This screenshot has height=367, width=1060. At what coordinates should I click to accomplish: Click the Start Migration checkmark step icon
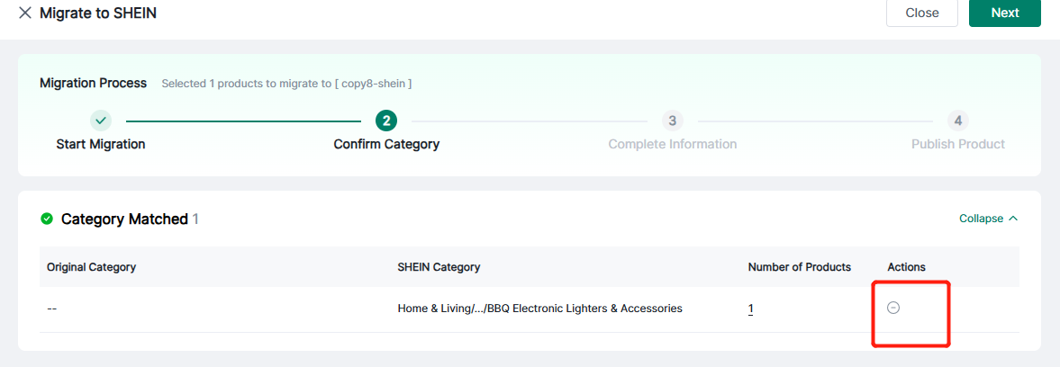(x=101, y=120)
